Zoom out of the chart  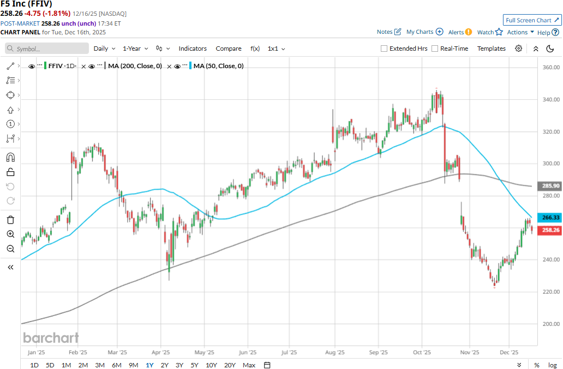point(10,249)
